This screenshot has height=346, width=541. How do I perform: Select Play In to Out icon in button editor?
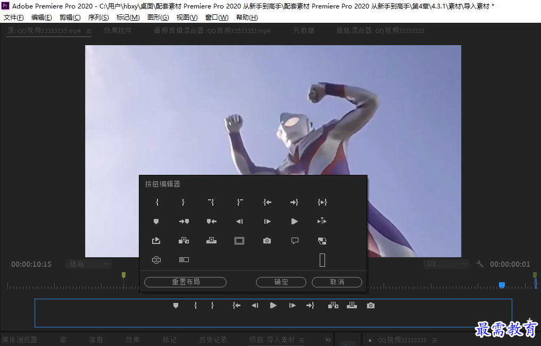(322, 202)
